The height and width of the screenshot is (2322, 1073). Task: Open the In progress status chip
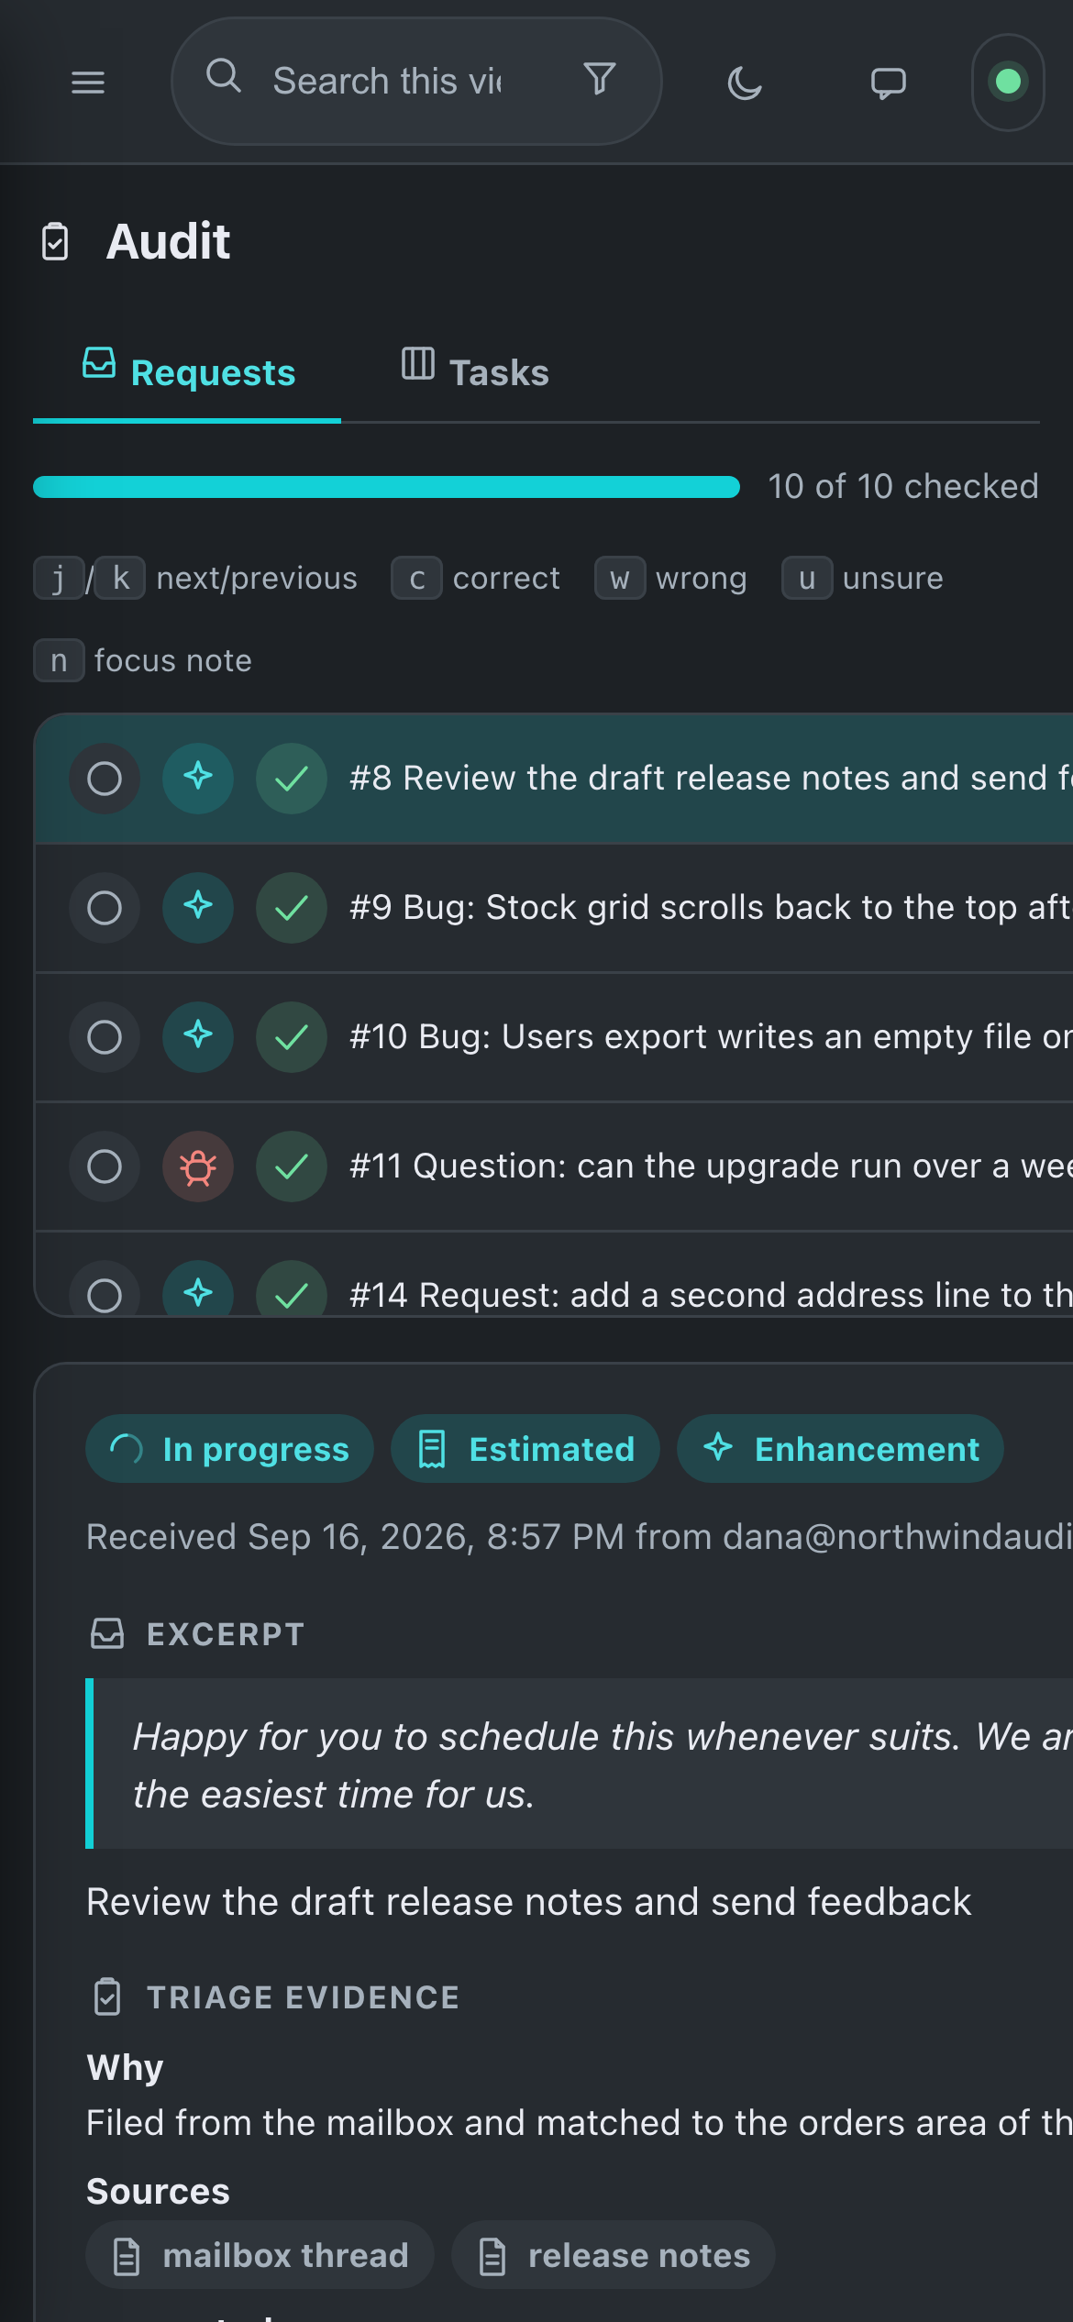(x=229, y=1448)
